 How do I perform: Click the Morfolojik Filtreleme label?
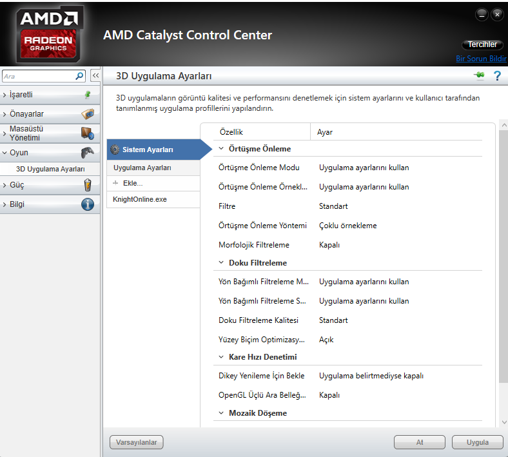pos(253,245)
